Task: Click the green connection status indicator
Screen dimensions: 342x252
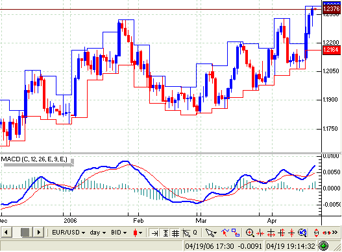Action: (x=323, y=246)
